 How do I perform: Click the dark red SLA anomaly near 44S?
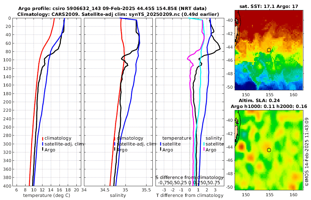click(241, 147)
